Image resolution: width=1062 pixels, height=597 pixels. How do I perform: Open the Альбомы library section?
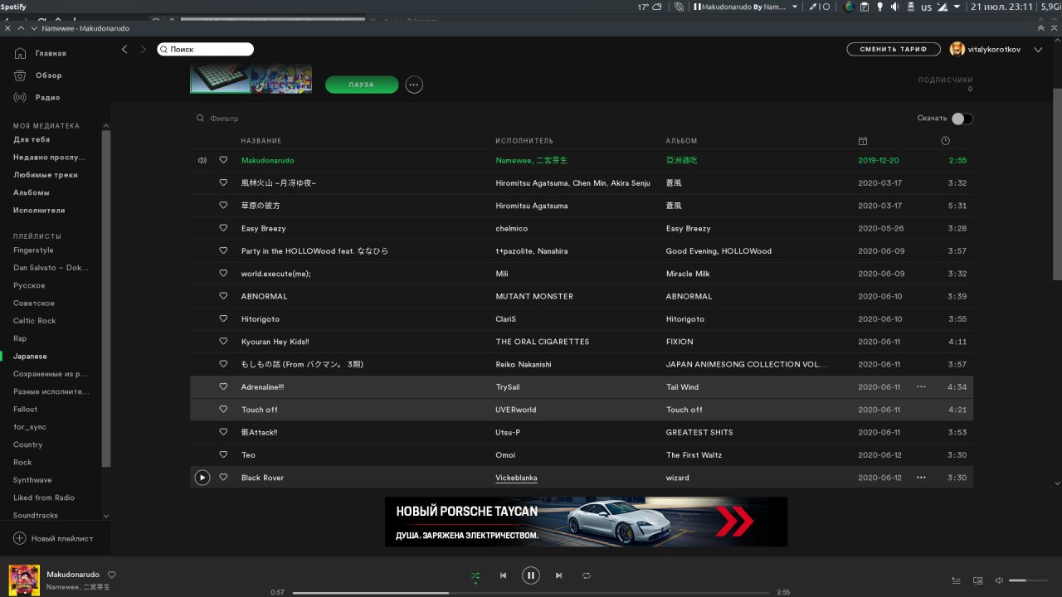32,192
